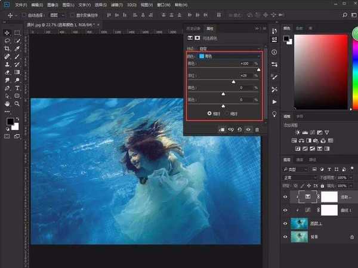Image resolution: width=358 pixels, height=268 pixels.
Task: Select the Zoom magnifier tool
Action: (x=17, y=103)
